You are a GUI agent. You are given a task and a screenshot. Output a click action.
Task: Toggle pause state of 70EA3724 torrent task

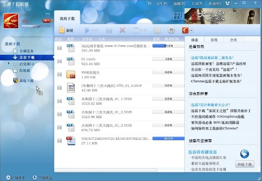click(x=59, y=141)
